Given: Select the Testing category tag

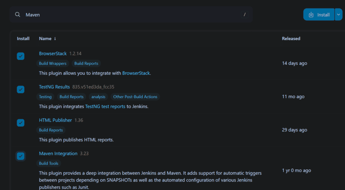Looking at the screenshot, I should [45, 97].
